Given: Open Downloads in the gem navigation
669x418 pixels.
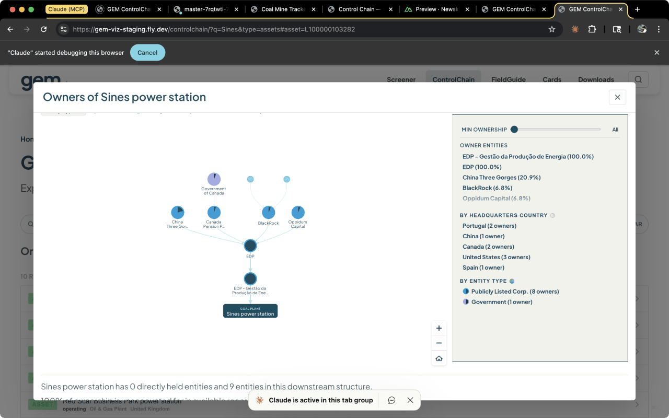Looking at the screenshot, I should 596,80.
